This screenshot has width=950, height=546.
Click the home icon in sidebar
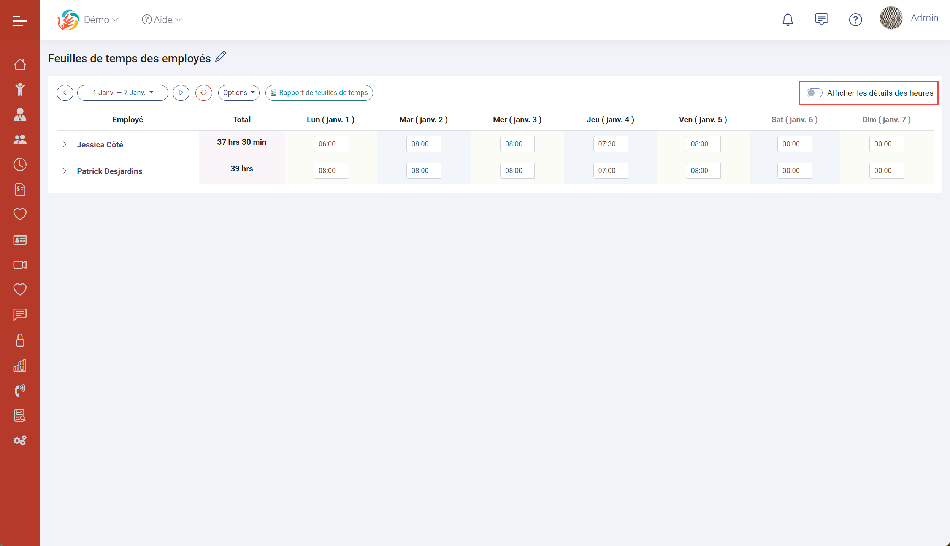[x=20, y=65]
